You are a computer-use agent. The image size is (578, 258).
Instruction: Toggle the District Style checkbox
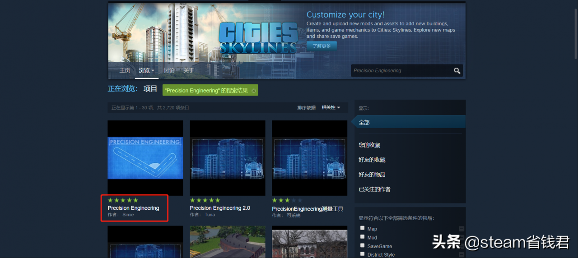[363, 254]
